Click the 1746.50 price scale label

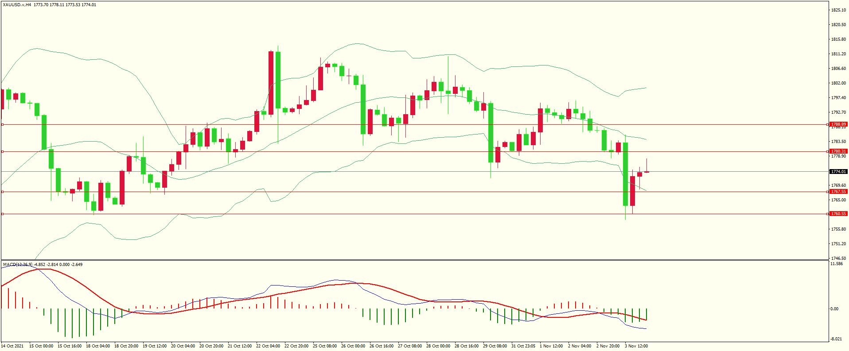[838, 258]
